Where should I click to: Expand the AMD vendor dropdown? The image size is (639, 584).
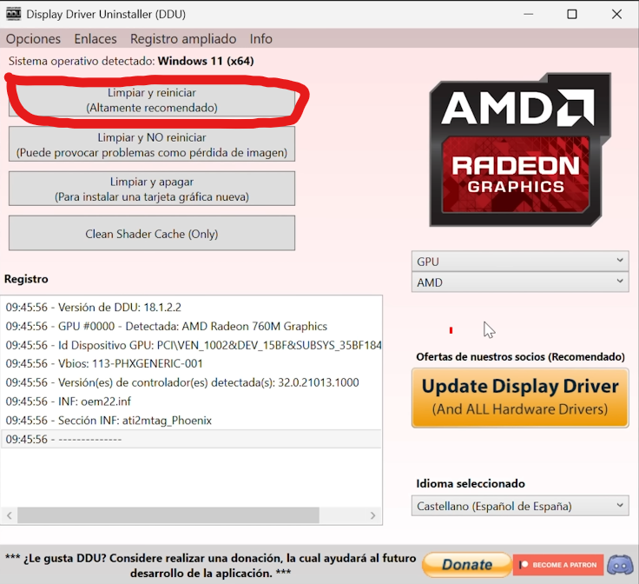point(519,282)
